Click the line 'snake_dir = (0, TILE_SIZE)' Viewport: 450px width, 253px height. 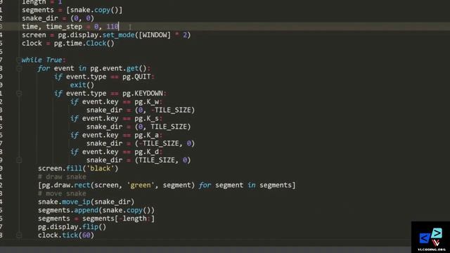(x=139, y=126)
